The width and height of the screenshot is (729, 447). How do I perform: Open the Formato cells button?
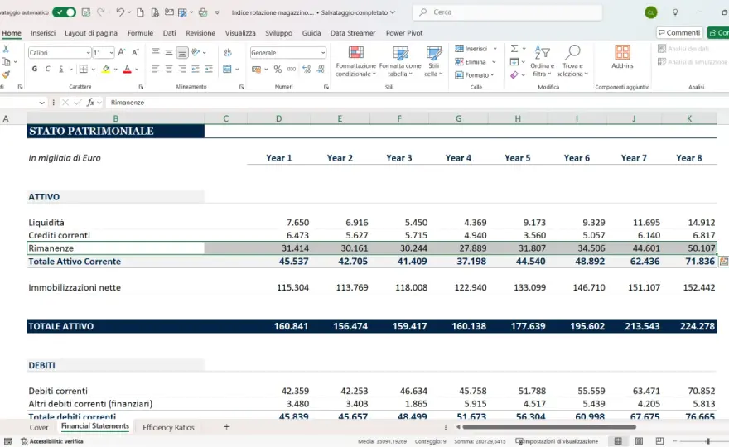click(x=474, y=74)
